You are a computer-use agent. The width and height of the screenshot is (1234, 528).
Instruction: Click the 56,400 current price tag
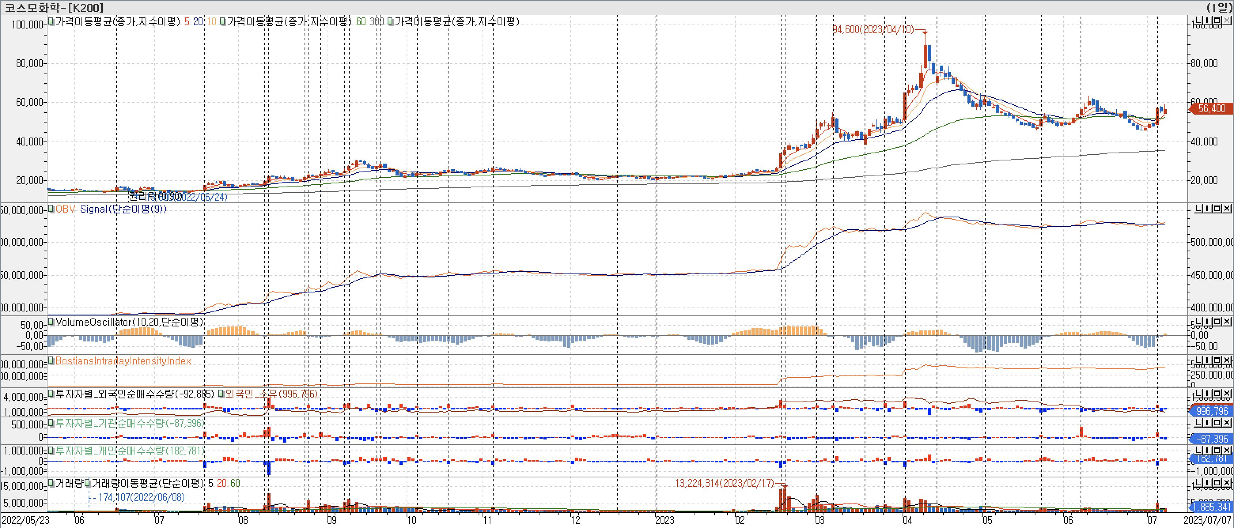pos(1211,109)
